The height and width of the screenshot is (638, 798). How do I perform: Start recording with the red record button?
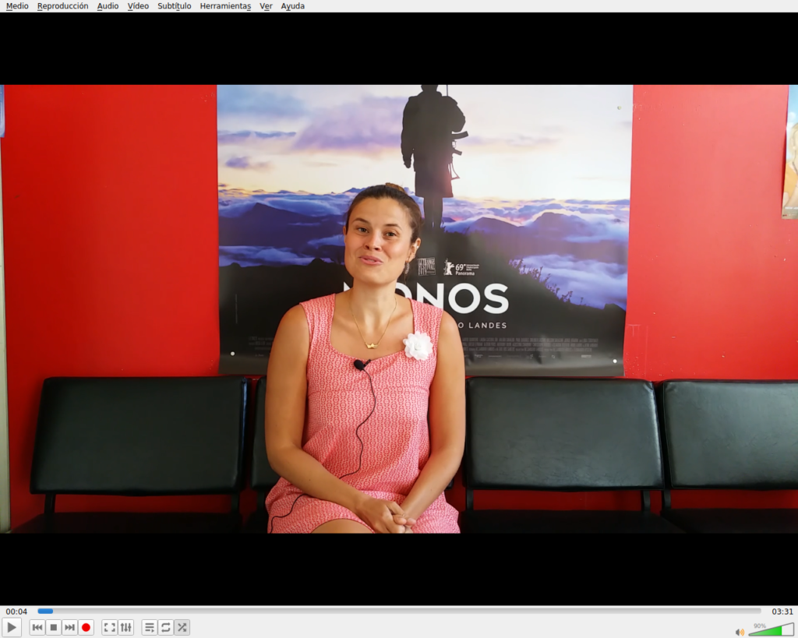coord(86,628)
